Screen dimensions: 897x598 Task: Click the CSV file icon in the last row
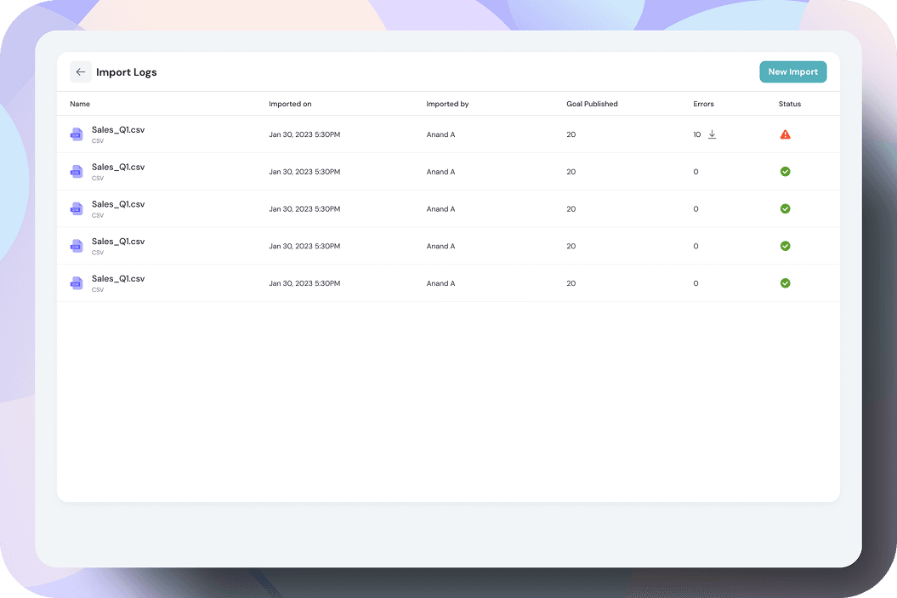[x=77, y=283]
